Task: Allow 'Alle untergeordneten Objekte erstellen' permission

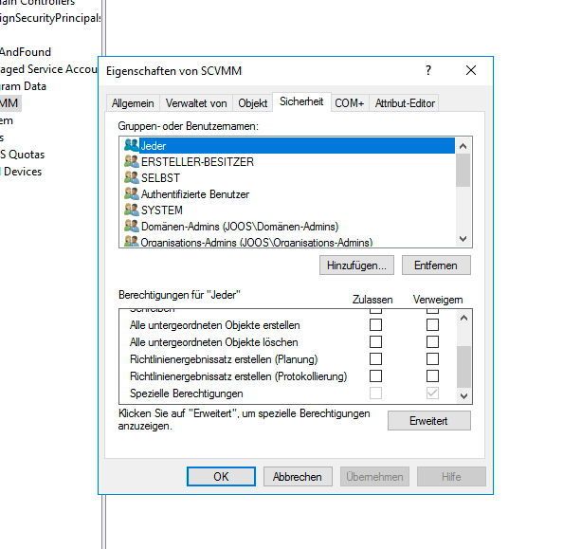Action: click(x=375, y=325)
